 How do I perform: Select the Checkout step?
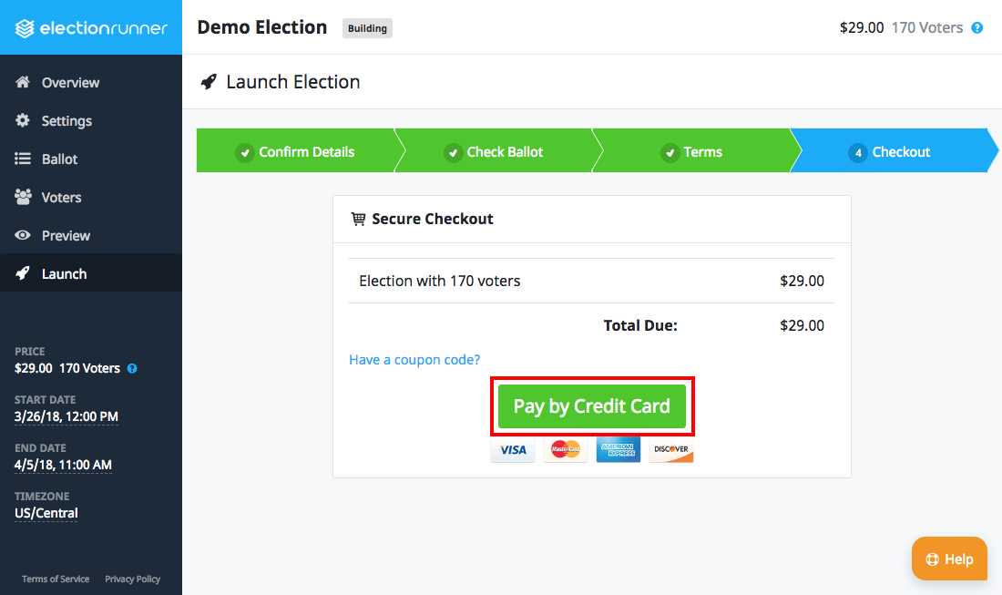(890, 151)
